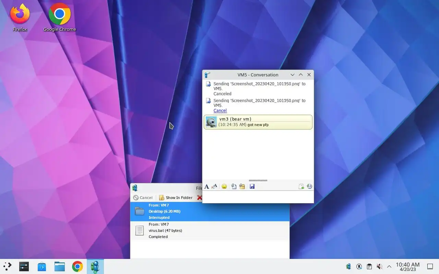This screenshot has height=274, width=439.
Task: Click the message input field in VM5 conversation
Action: coord(258,197)
